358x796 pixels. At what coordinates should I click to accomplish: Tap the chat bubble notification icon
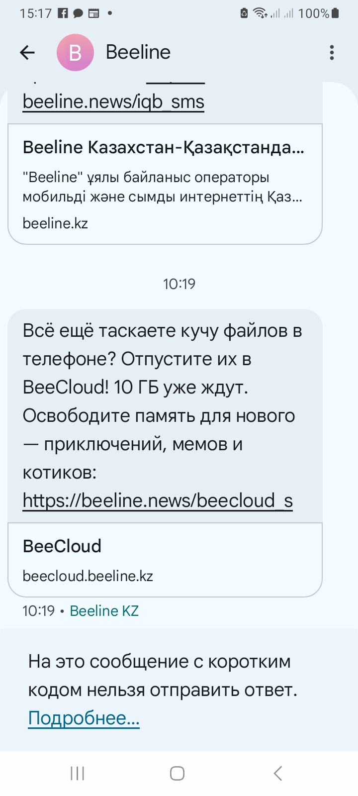point(78,13)
